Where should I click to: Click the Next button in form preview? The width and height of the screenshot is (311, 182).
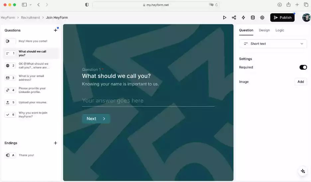pos(96,119)
